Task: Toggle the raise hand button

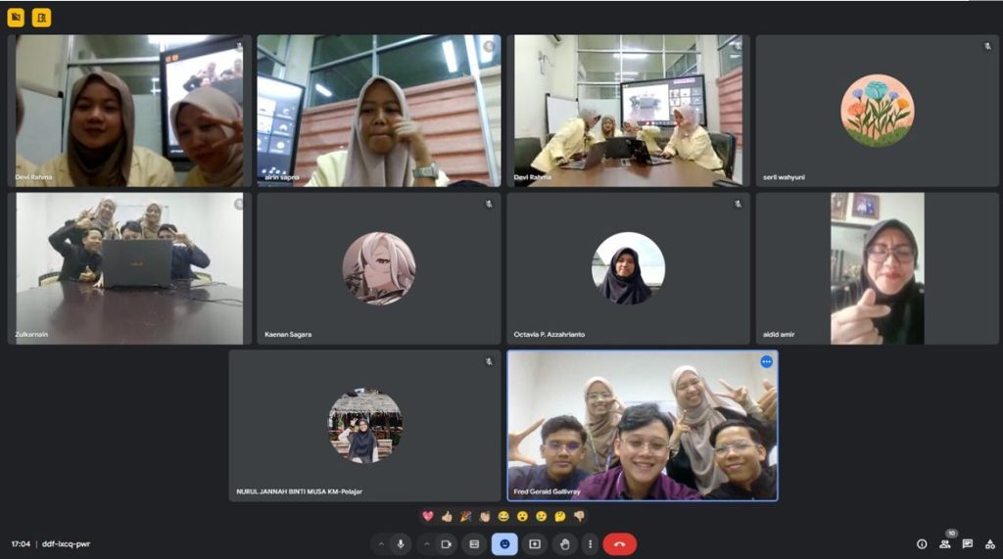Action: tap(564, 543)
